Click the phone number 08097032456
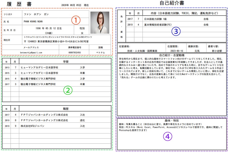This screenshot has height=152, width=228. pos(74,52)
